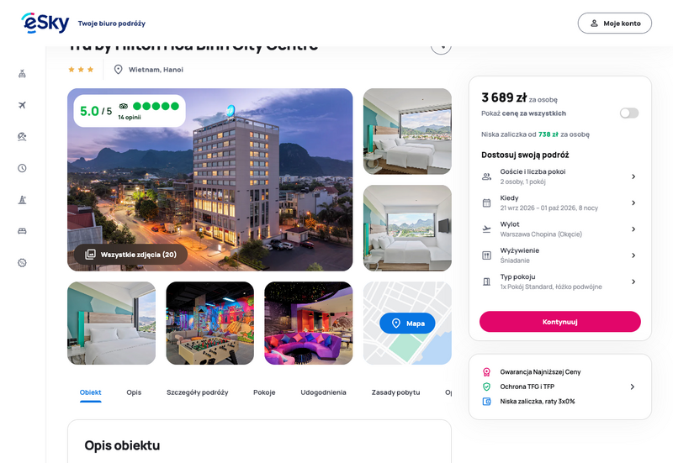This screenshot has height=463, width=673.
Task: Click the Kontynuuj button
Action: [x=560, y=322]
